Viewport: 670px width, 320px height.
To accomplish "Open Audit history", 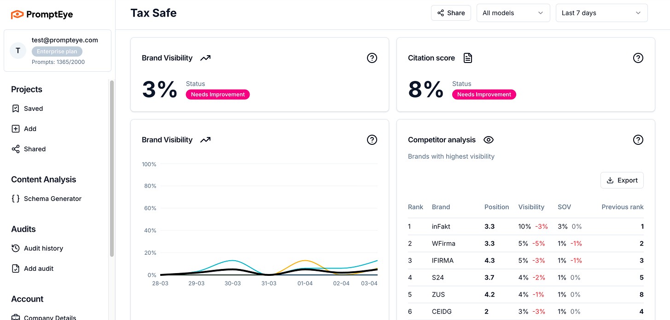I will coord(43,248).
